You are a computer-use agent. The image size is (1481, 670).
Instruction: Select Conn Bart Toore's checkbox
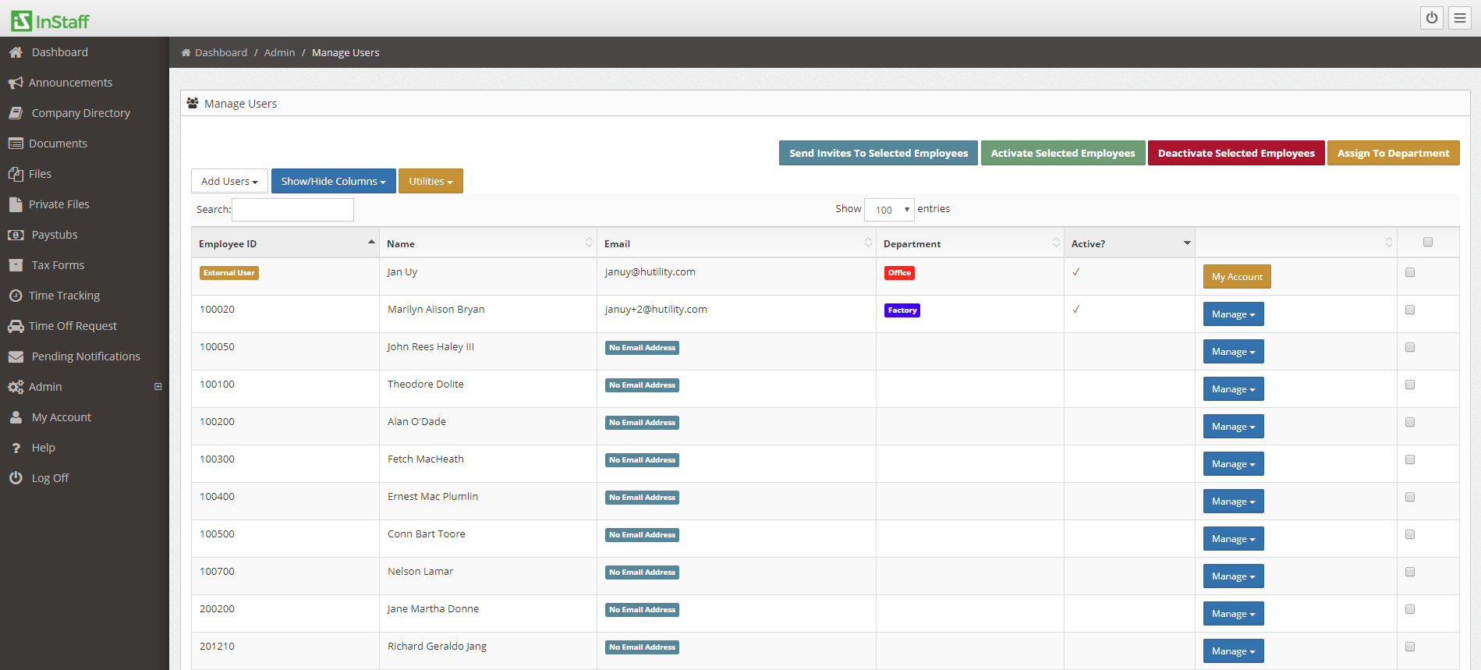[x=1410, y=534]
